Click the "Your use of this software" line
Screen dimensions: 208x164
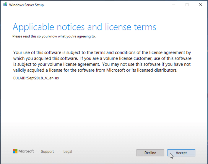[102, 53]
